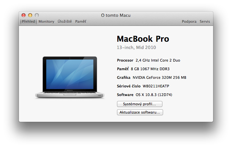This screenshot has width=232, height=148.
Task: Click the MacBook Pro heading
Action: click(x=143, y=39)
